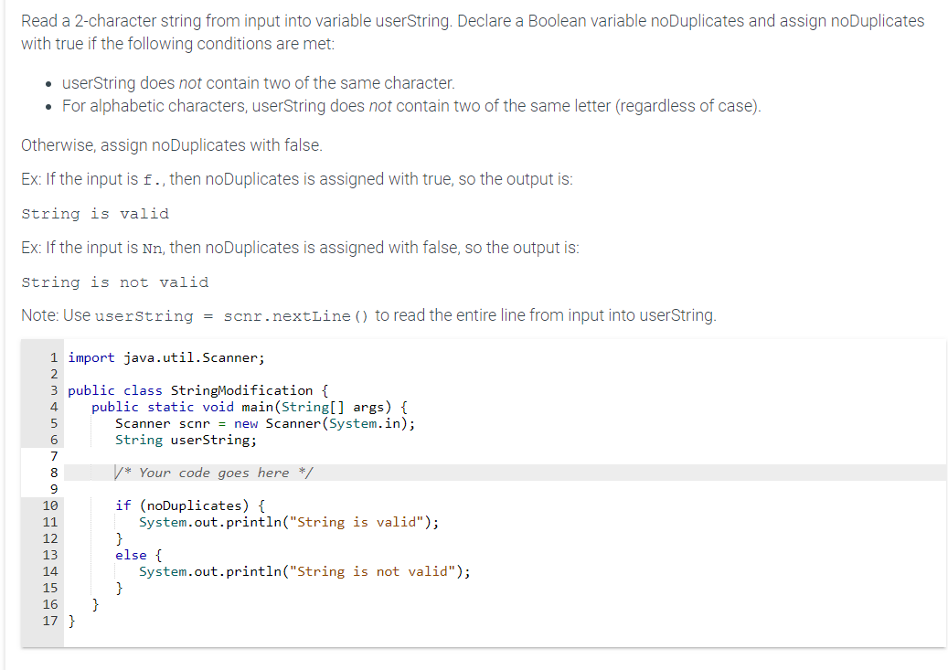Click the main method declaration line
The width and height of the screenshot is (948, 670).
click(x=247, y=407)
